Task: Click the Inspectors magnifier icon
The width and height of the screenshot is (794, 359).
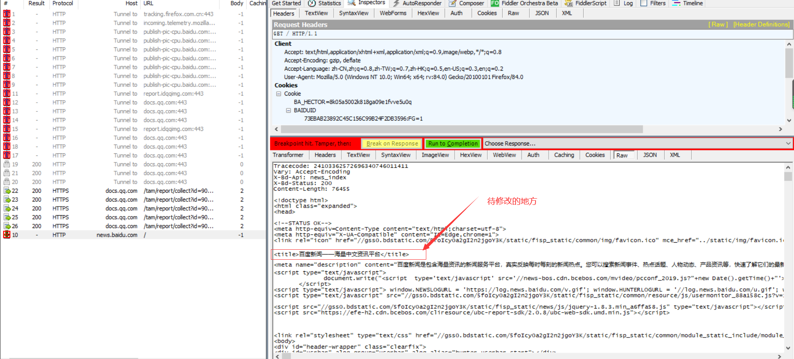Action: tap(352, 3)
